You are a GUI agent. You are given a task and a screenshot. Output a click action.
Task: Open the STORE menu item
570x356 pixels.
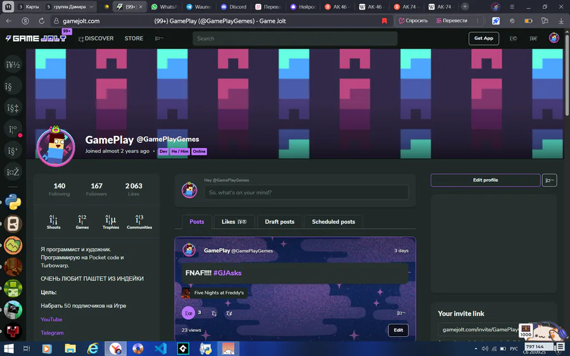(134, 38)
